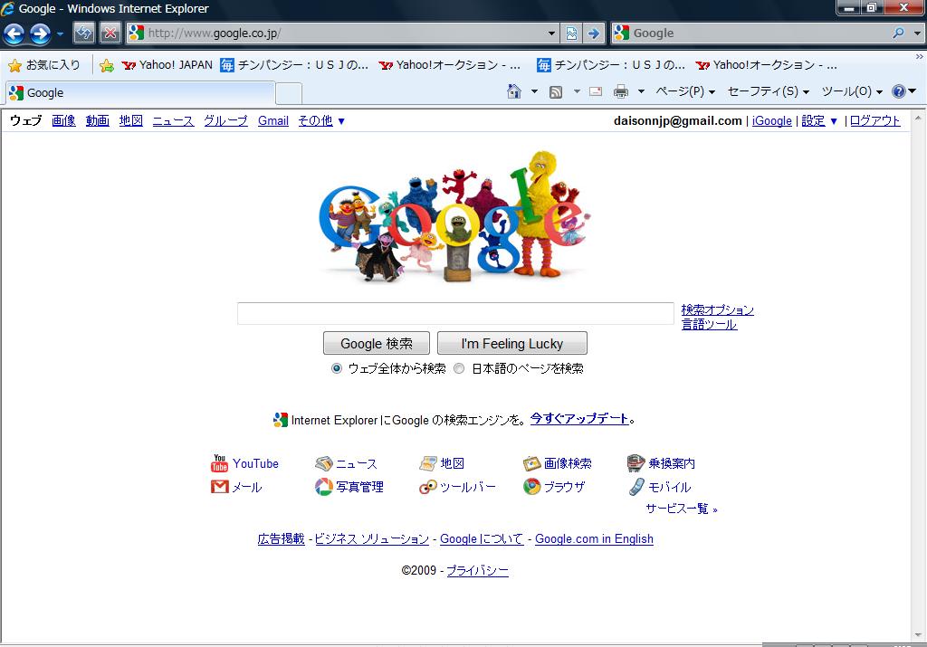Image resolution: width=927 pixels, height=647 pixels.
Task: Click the Maps 地図 icon
Action: (x=428, y=463)
